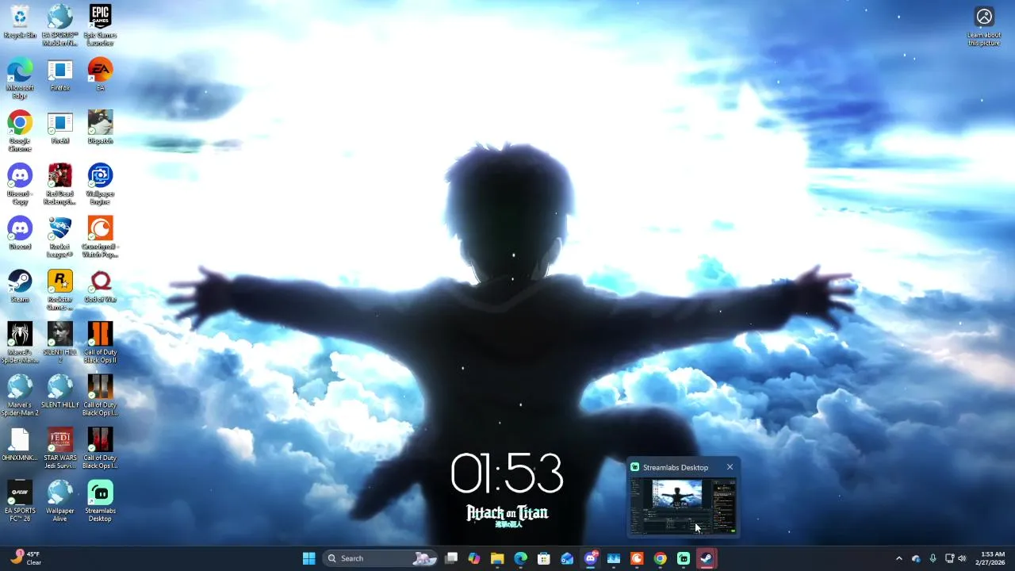Click the taskbar Search box

(381, 558)
